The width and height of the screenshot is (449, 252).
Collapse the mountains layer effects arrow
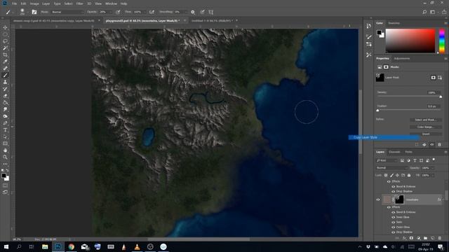(x=443, y=199)
